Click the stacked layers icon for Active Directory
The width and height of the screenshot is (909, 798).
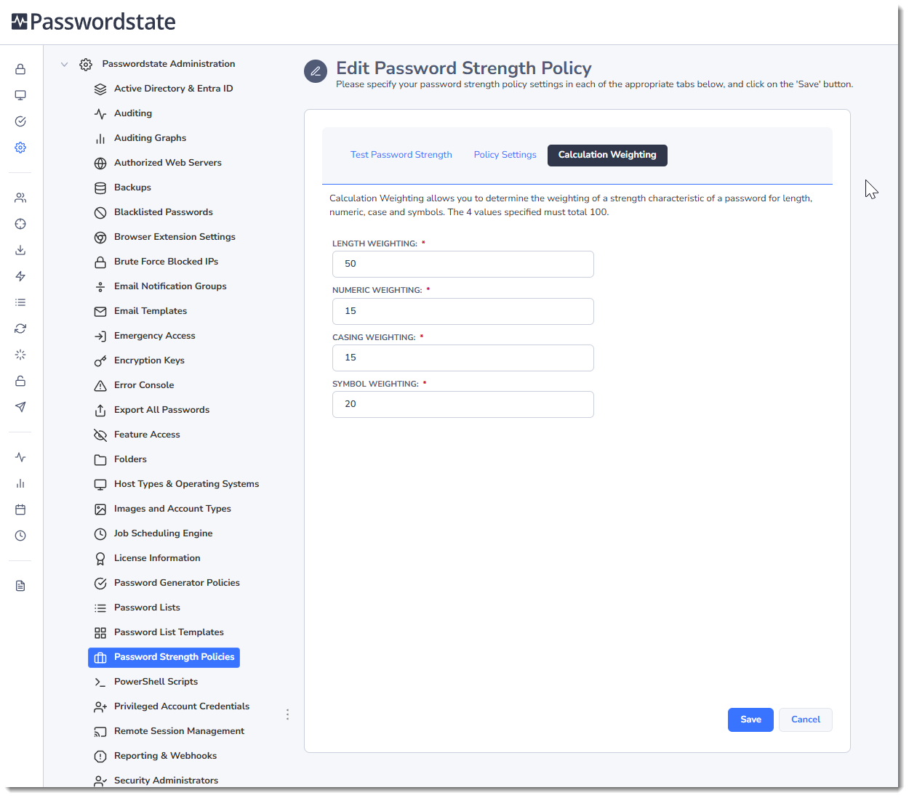(x=100, y=89)
